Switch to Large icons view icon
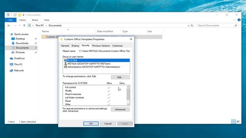 point(238,122)
